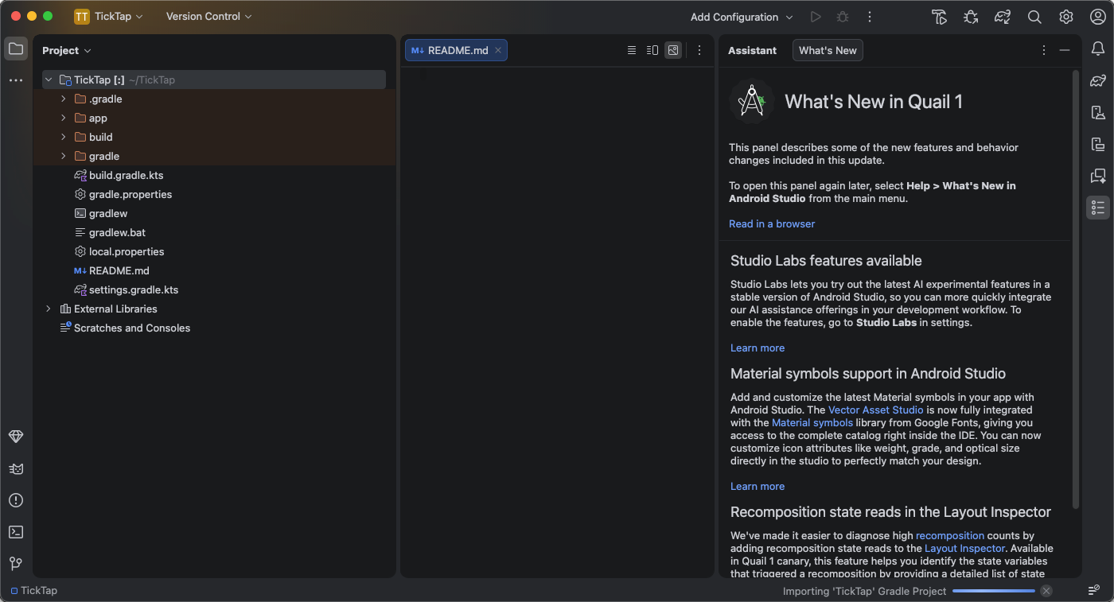Screen dimensions: 1114x602
Task: Click the user account avatar icon
Action: point(1098,17)
